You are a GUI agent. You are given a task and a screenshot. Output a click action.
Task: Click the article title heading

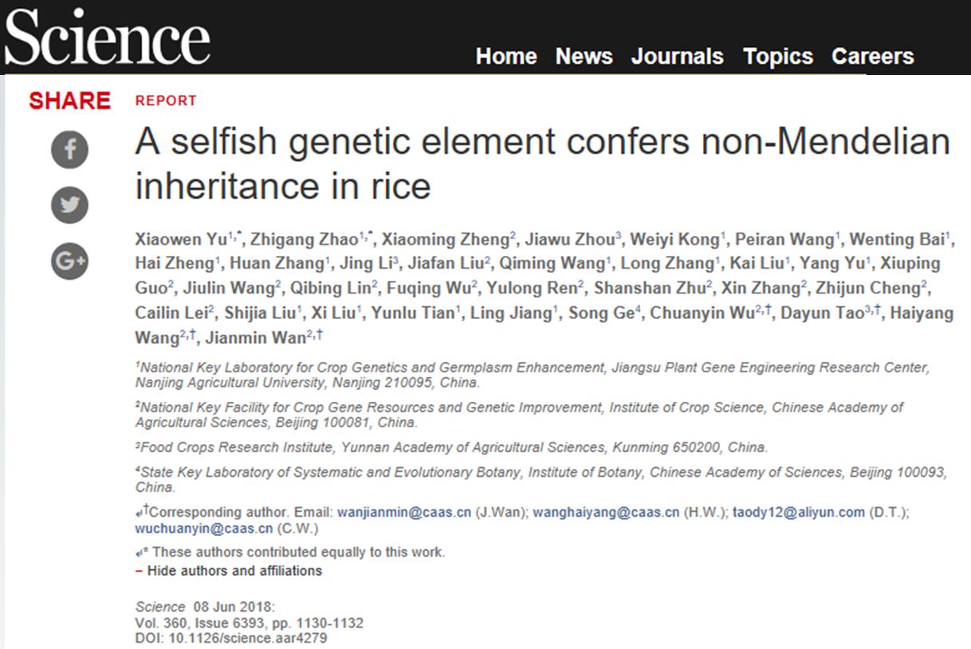(x=543, y=164)
